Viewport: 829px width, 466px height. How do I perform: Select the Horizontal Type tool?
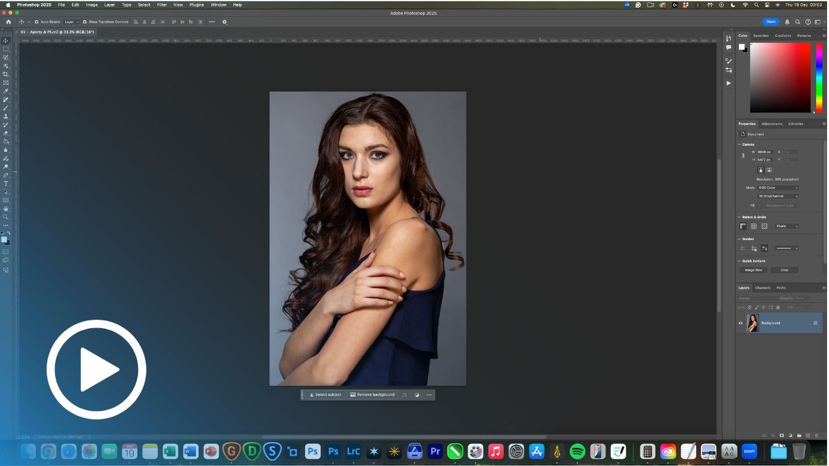point(6,184)
